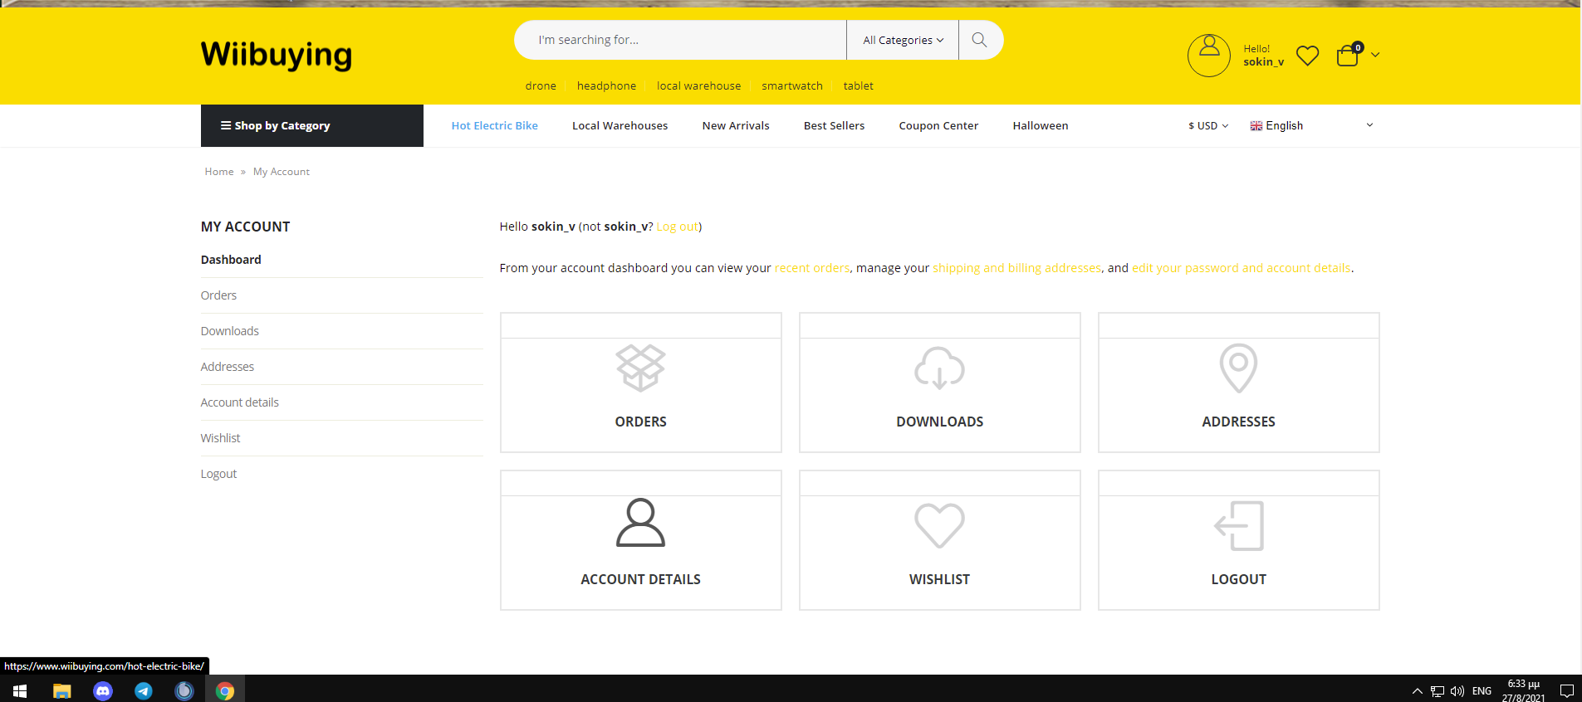Open the wishlist heart icon in header

1308,56
